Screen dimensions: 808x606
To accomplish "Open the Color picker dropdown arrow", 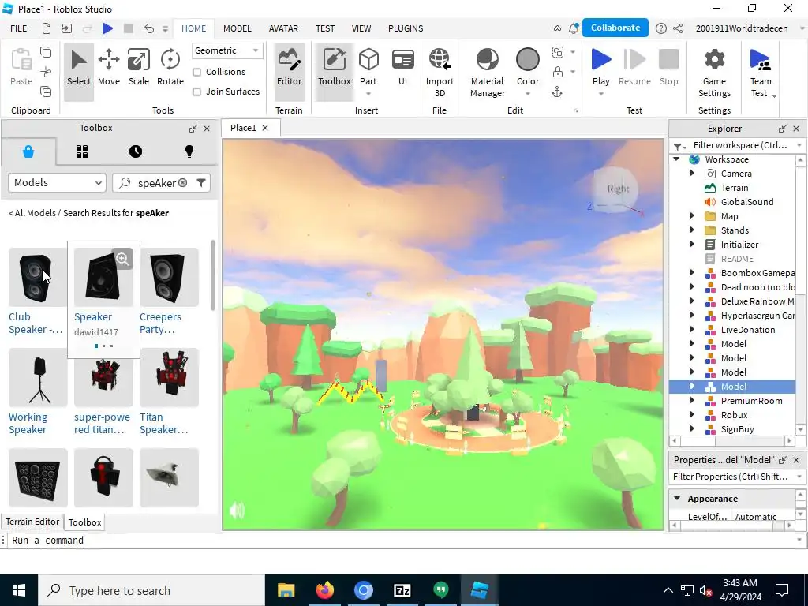I will pos(528,94).
